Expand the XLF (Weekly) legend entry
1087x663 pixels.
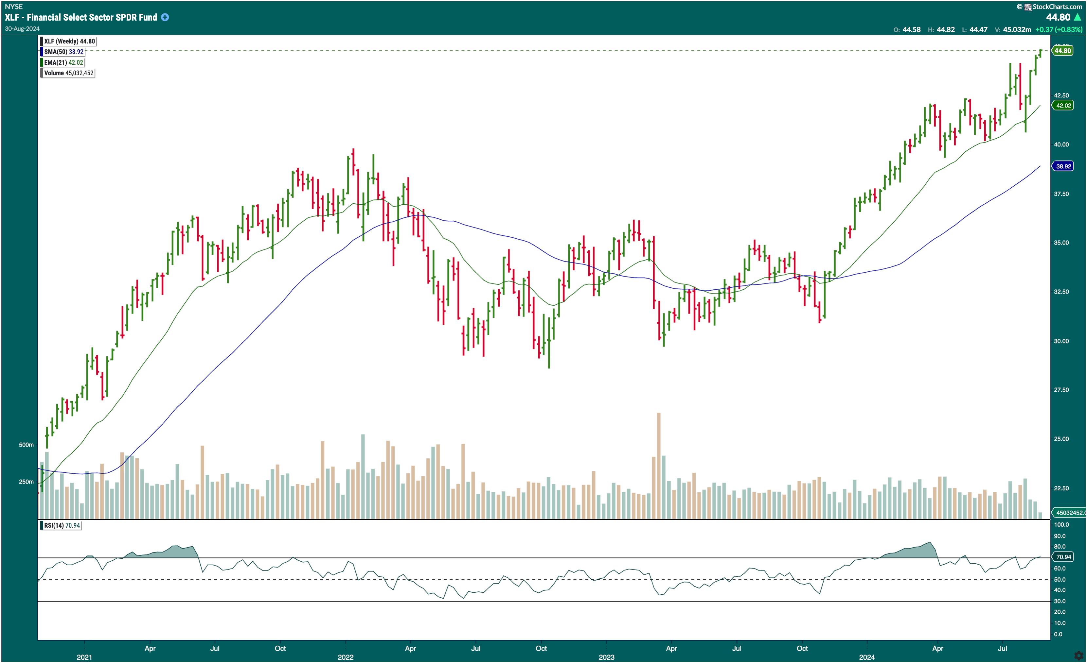[x=69, y=41]
